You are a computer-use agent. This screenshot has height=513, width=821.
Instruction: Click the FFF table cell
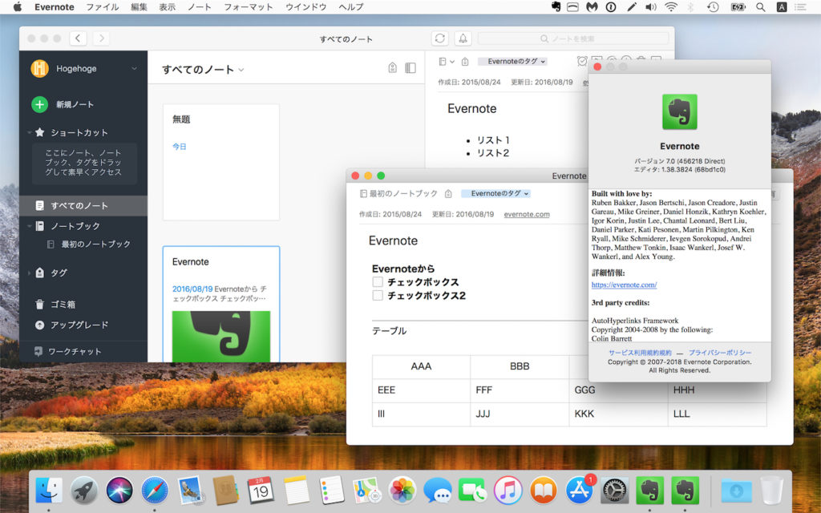pyautogui.click(x=520, y=390)
